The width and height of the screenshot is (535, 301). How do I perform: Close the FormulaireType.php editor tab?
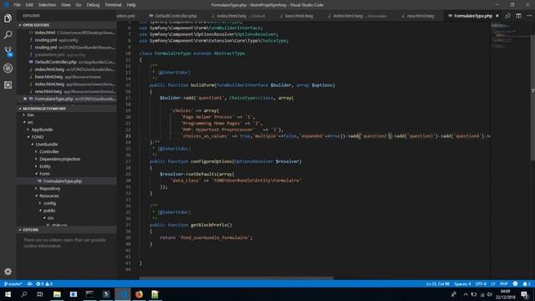[x=497, y=16]
